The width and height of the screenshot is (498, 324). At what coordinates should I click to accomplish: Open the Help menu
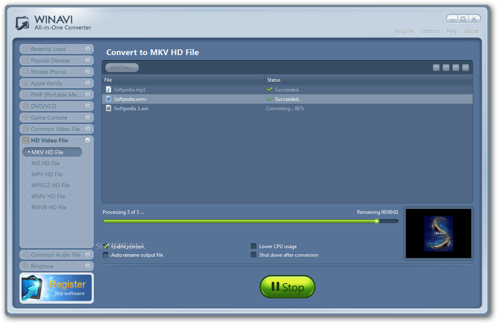click(452, 31)
